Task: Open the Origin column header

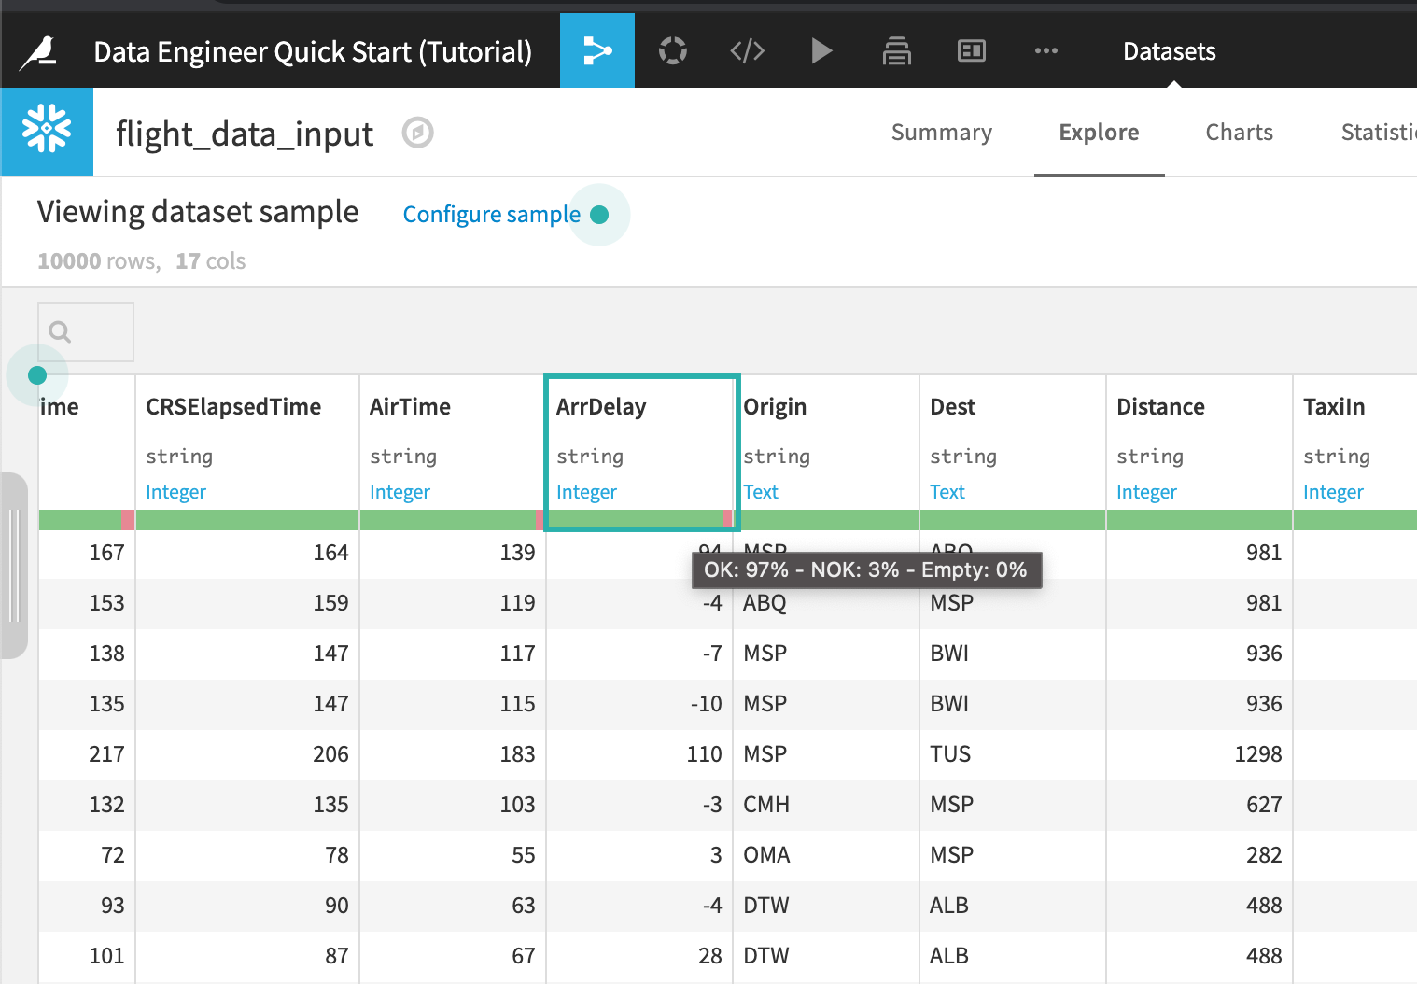Action: (x=775, y=407)
